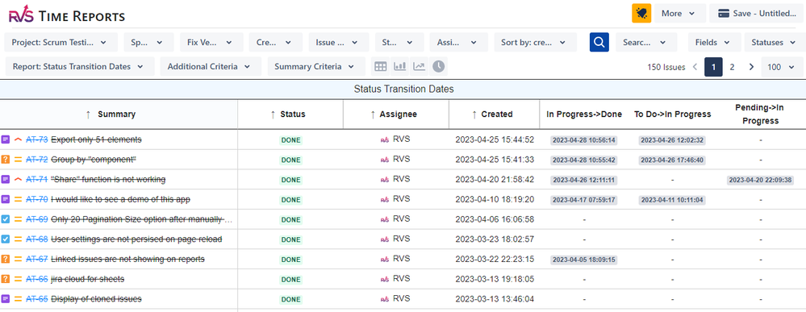Click the issue type icon for AT-72
This screenshot has height=312, width=806.
coord(5,160)
